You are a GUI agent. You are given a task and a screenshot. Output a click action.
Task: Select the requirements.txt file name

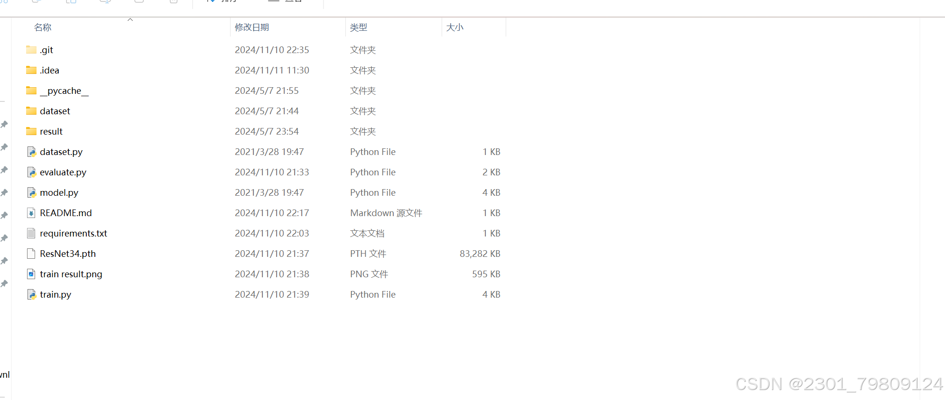(74, 233)
